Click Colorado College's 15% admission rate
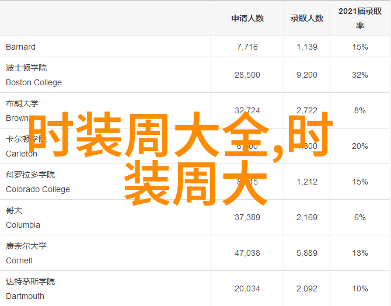The width and height of the screenshot is (391, 306). click(x=360, y=182)
